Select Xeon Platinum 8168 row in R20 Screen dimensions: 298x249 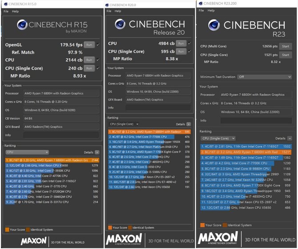point(149,147)
